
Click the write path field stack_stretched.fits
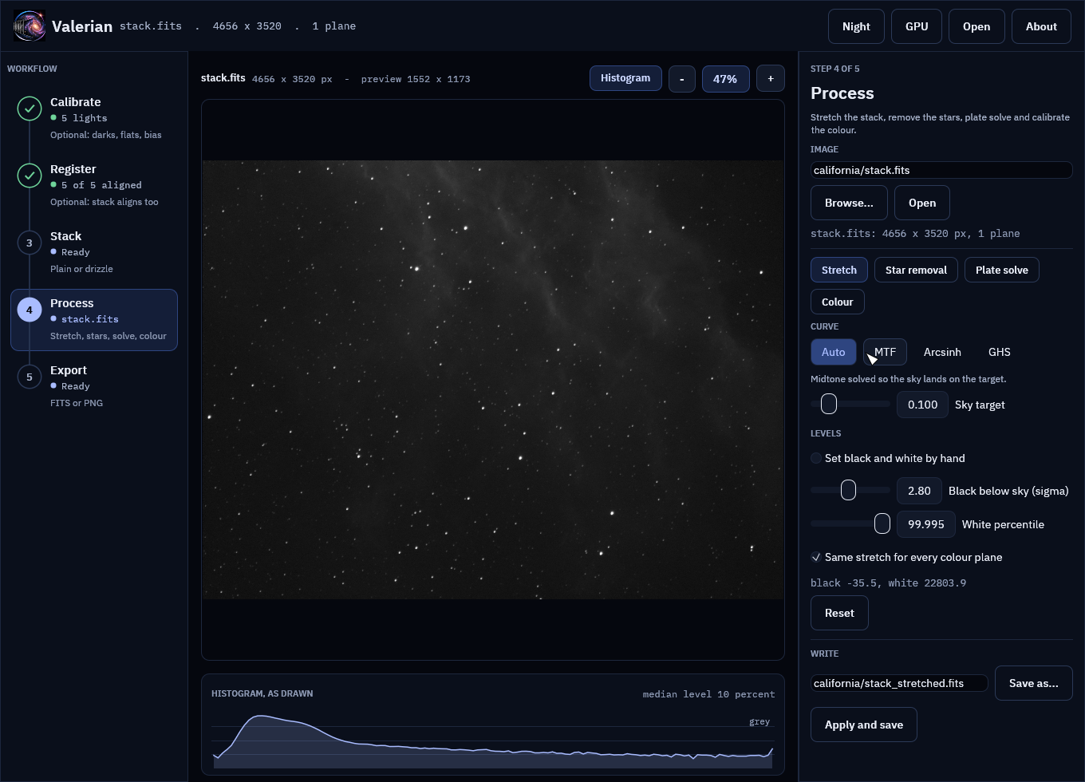(899, 683)
